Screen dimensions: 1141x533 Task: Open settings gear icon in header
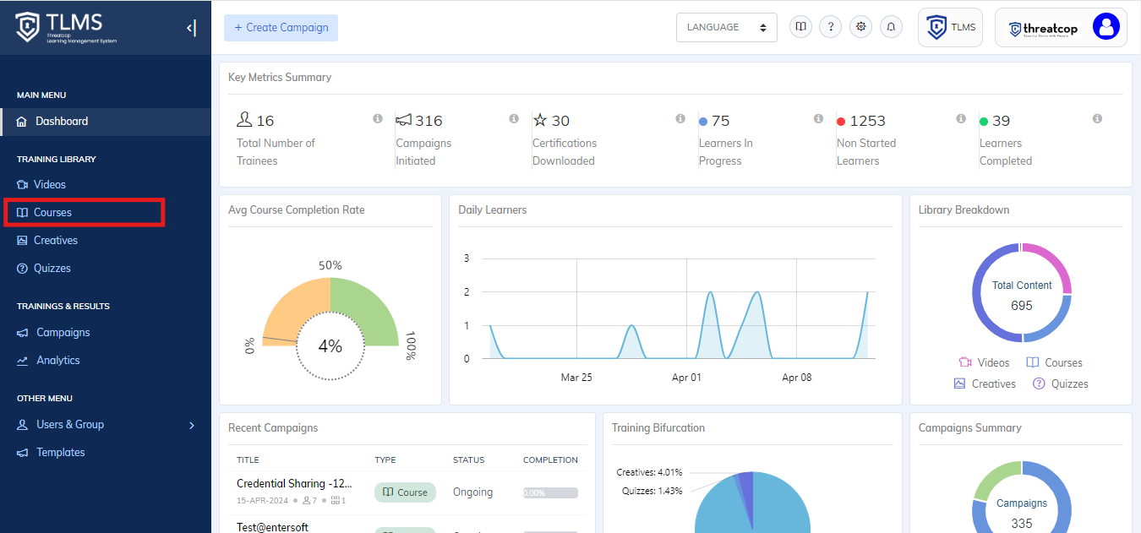click(861, 27)
